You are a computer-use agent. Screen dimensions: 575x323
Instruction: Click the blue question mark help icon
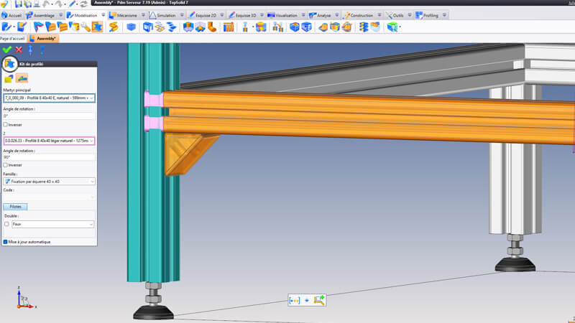[42, 50]
